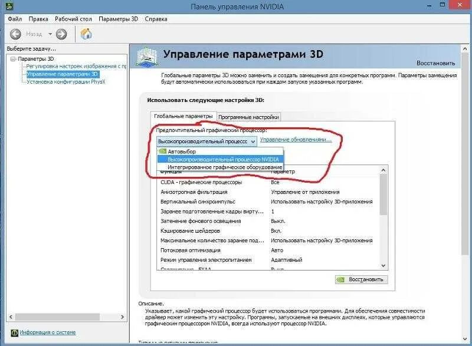Switch to Программные настройки tab
Screen dimensions: 472x346
(248, 117)
